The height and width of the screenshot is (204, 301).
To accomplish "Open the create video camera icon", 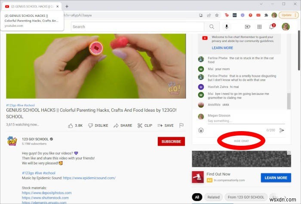I will (247, 27).
